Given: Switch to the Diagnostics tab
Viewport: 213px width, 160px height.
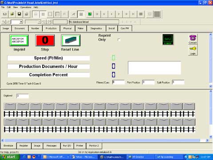Looking at the screenshot, I should [96, 28].
